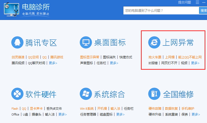Click the 提交问题 link at top

click(184, 2)
